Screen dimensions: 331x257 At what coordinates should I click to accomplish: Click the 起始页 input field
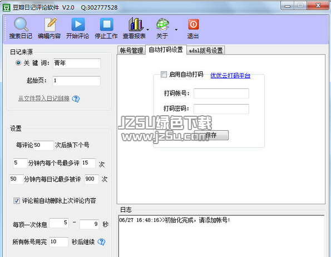point(76,81)
